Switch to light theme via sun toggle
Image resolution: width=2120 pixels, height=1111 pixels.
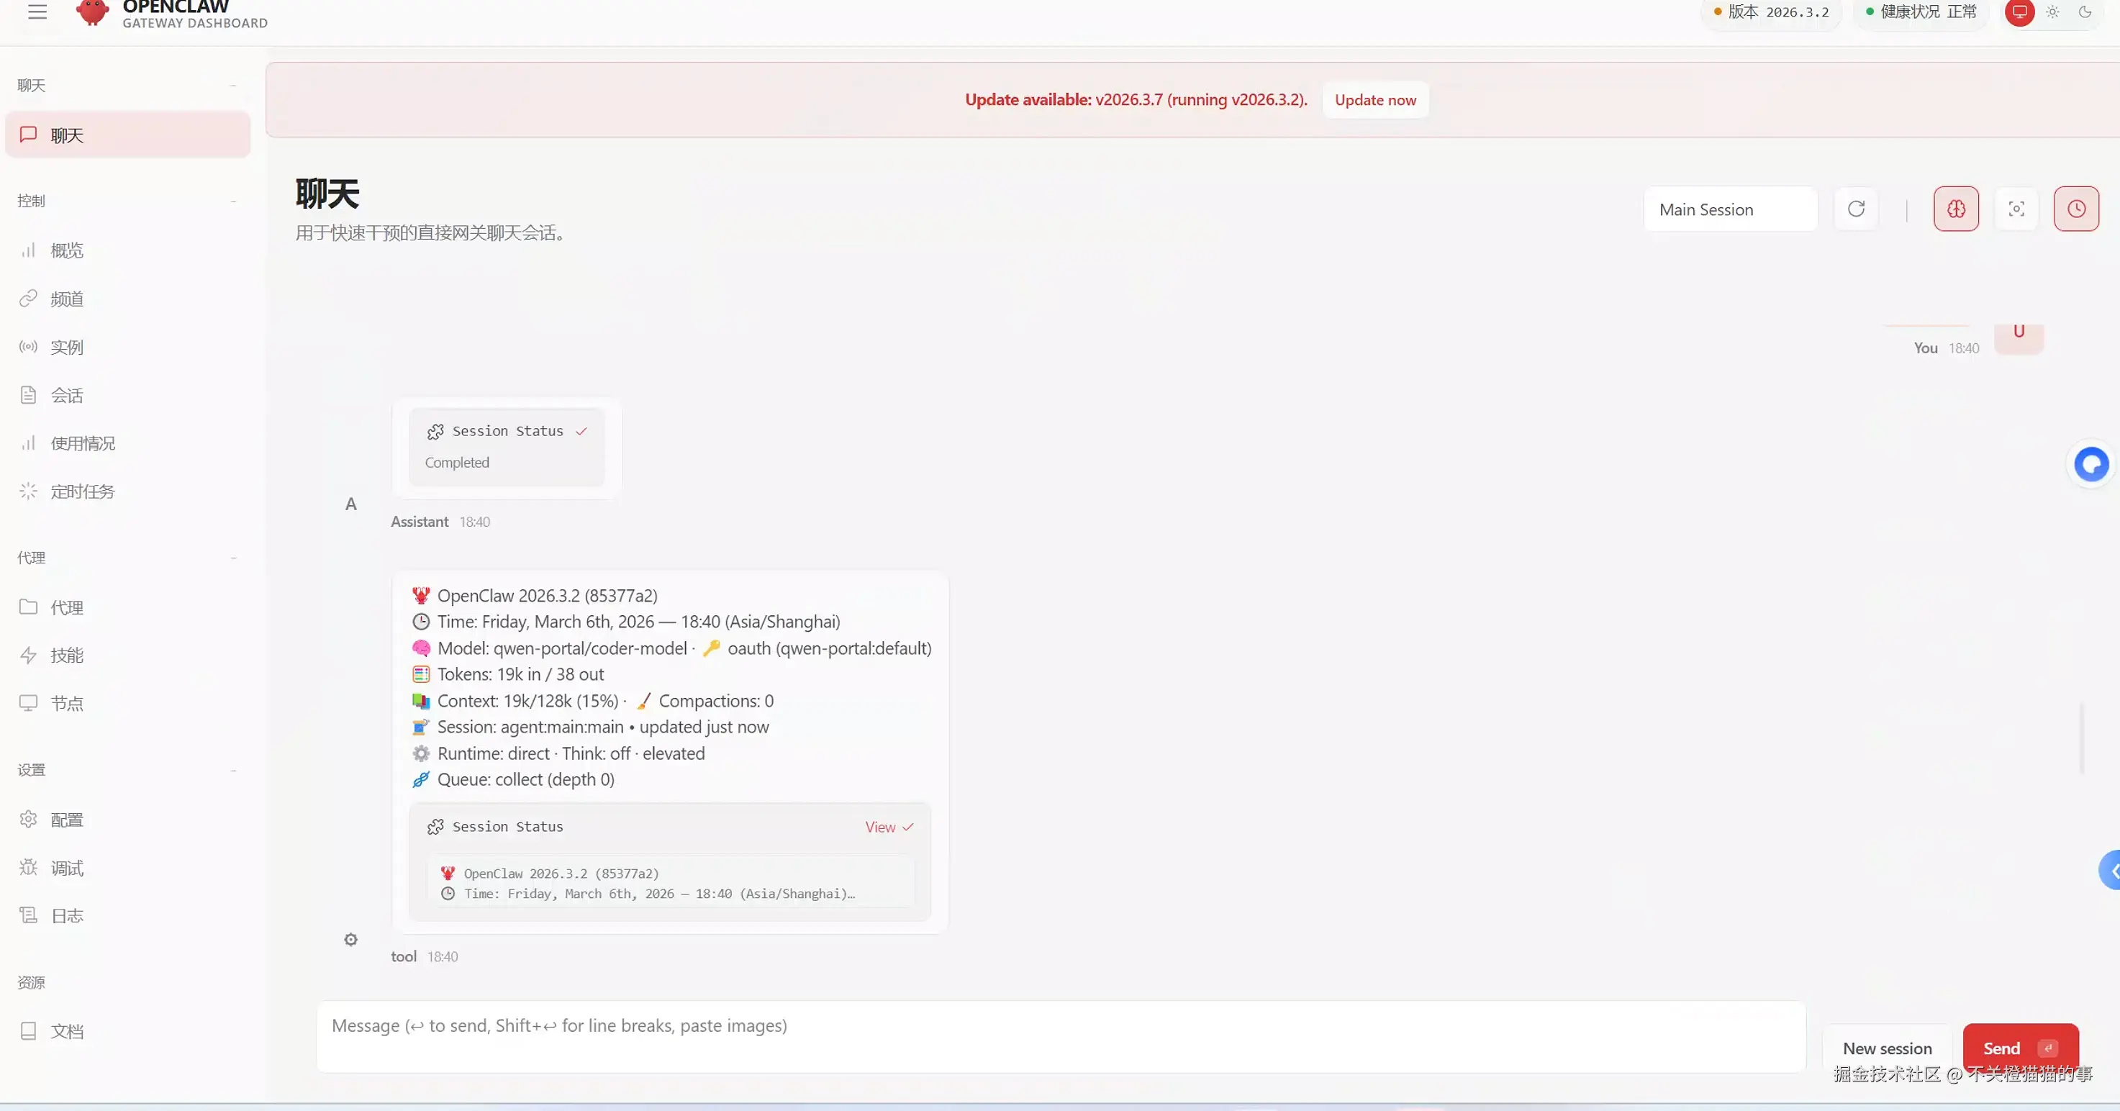[2051, 12]
